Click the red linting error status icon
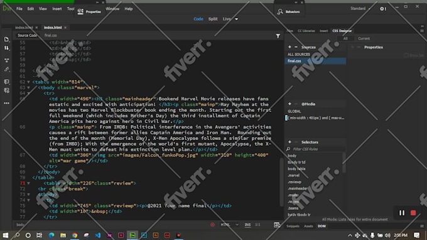This screenshot has height=240, width=427. (212, 225)
